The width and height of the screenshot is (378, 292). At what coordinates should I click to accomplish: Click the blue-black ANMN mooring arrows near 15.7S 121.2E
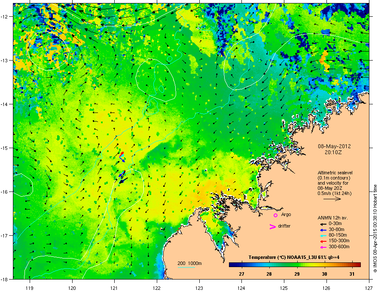click(x=123, y=177)
